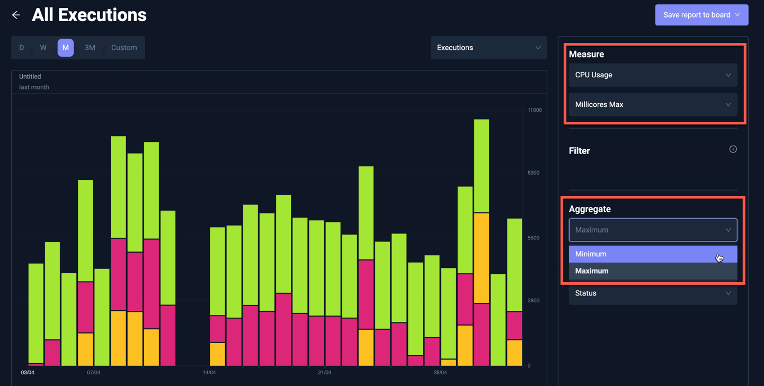Open the CPU Usage measure dropdown

point(653,75)
